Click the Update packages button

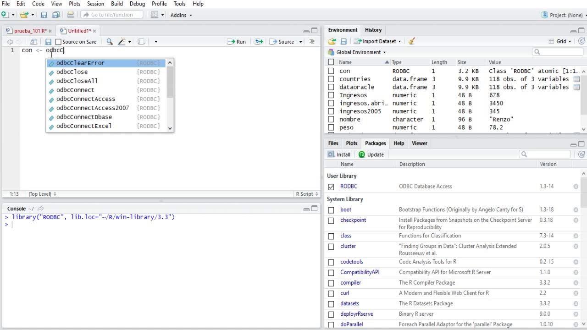pyautogui.click(x=371, y=154)
